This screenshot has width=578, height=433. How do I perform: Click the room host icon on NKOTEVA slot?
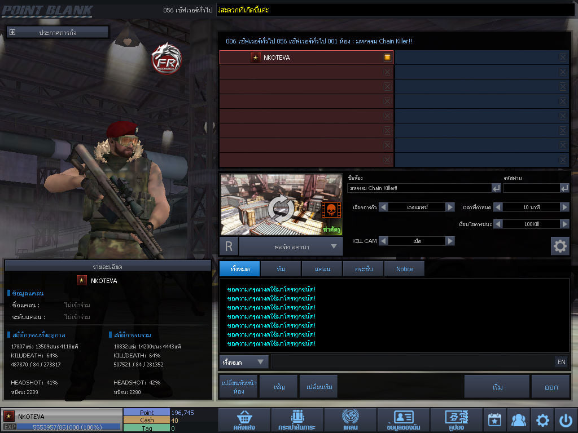[387, 57]
